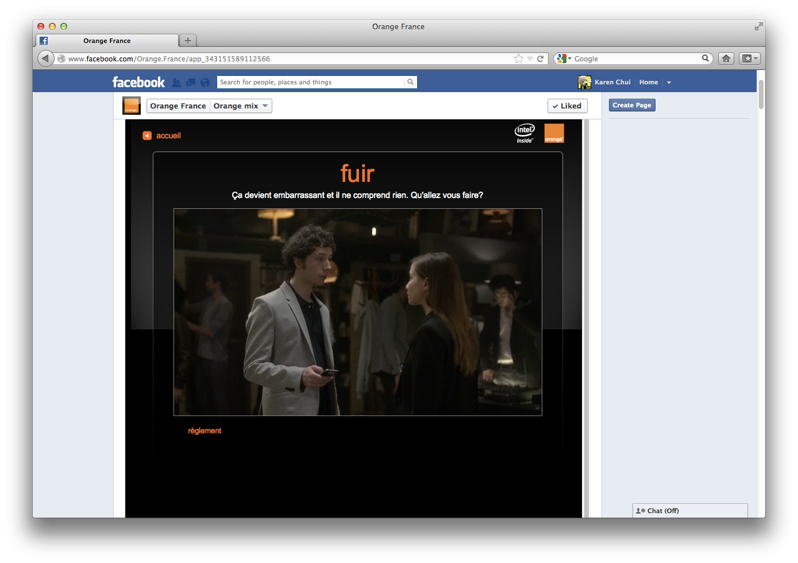Viewport: 798px width, 563px height.
Task: Toggle the Liked button
Action: [x=568, y=106]
